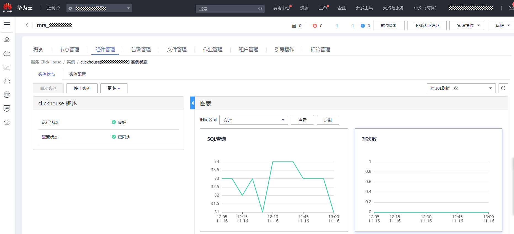Click the 已同步 config status text
Image resolution: width=514 pixels, height=234 pixels.
[x=124, y=137]
